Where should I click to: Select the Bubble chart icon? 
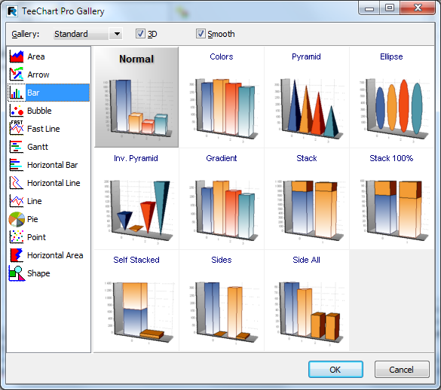(17, 111)
